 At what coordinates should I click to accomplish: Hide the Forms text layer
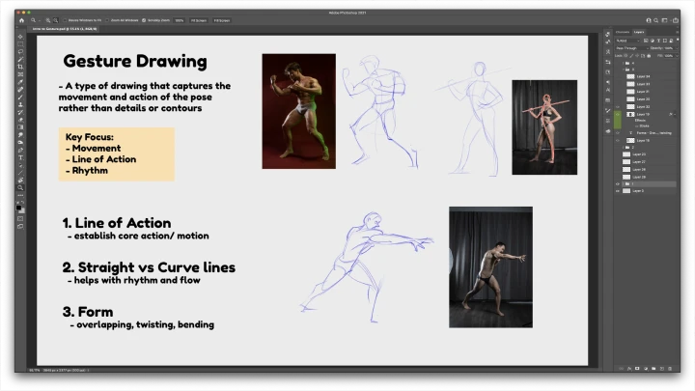[618, 133]
